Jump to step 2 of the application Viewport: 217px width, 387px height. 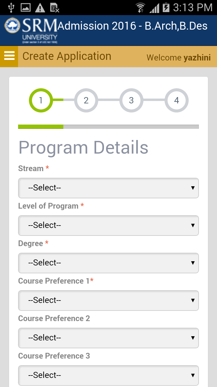86,100
